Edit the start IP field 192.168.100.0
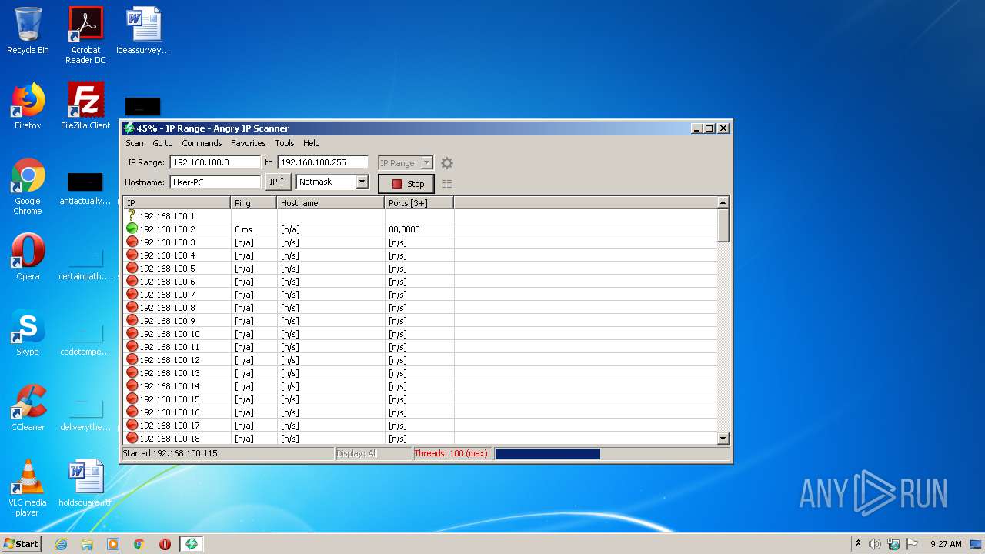This screenshot has width=985, height=554. point(215,162)
